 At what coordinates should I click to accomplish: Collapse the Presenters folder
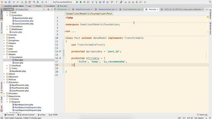tap(4, 82)
